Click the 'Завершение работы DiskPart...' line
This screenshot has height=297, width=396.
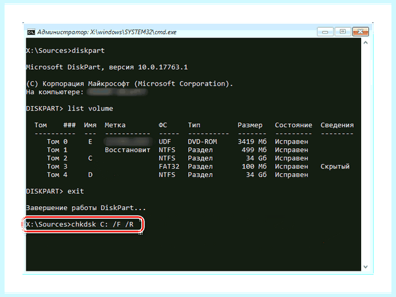86,208
